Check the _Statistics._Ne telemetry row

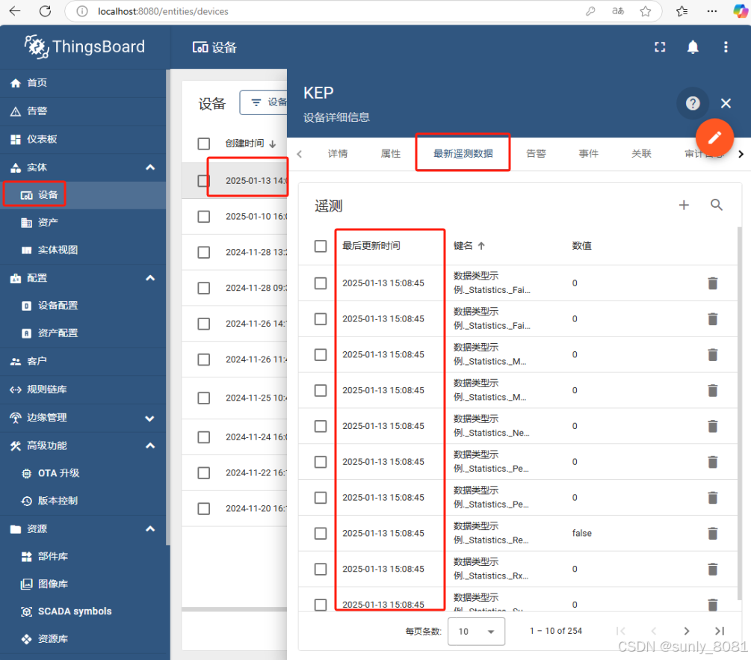pos(321,426)
